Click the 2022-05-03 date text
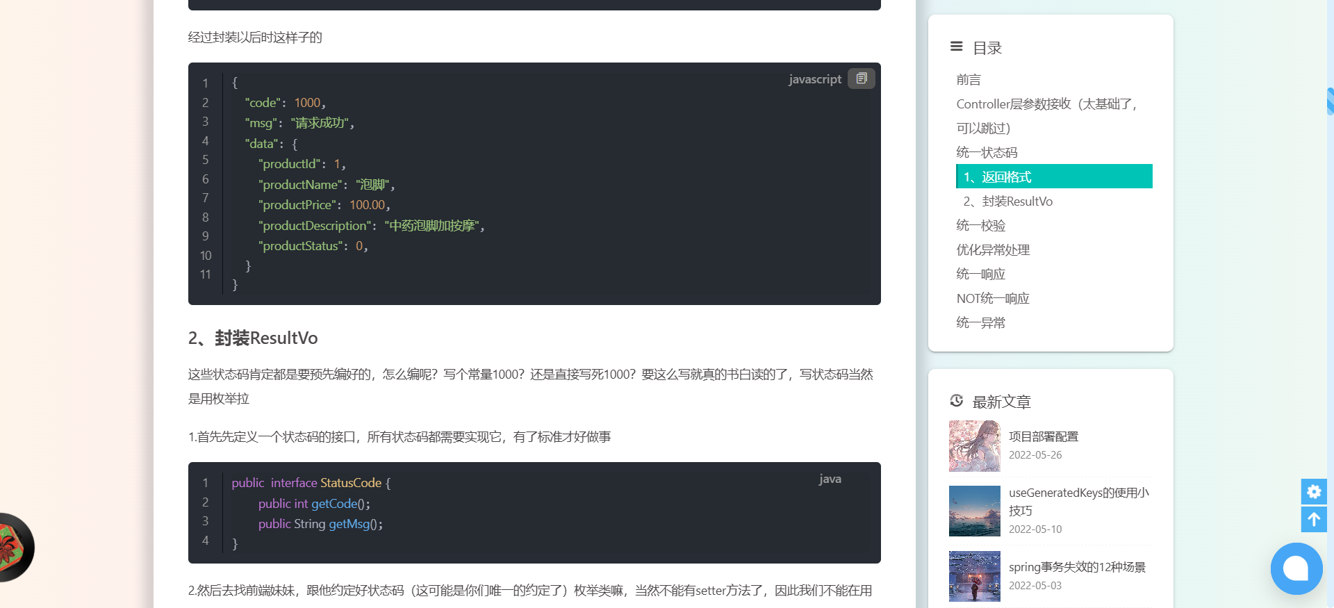The height and width of the screenshot is (608, 1334). (x=1035, y=586)
